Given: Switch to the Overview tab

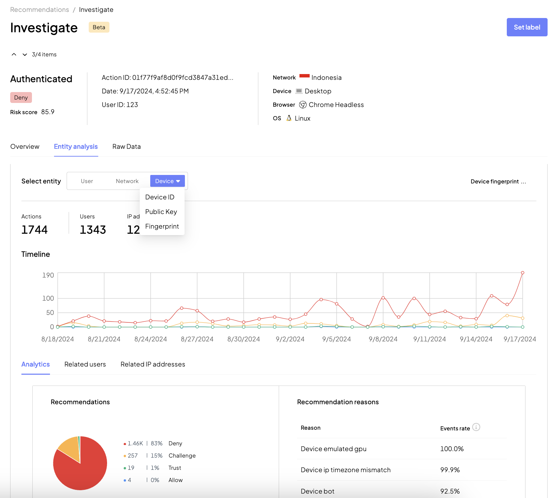Looking at the screenshot, I should pyautogui.click(x=25, y=146).
